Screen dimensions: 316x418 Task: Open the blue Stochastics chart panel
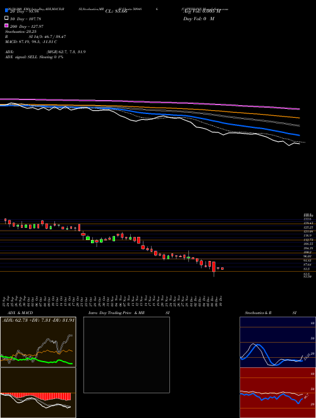point(277,342)
